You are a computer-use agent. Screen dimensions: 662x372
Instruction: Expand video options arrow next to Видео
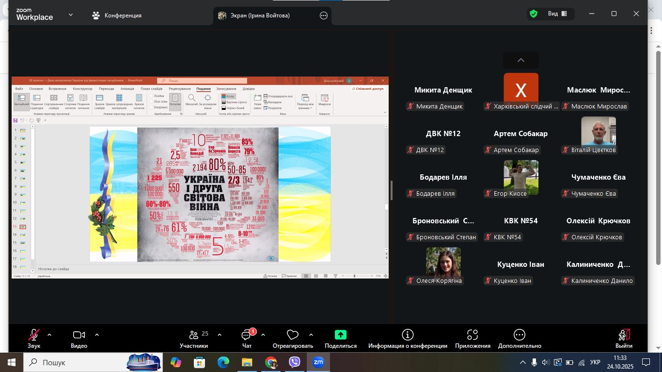point(97,335)
